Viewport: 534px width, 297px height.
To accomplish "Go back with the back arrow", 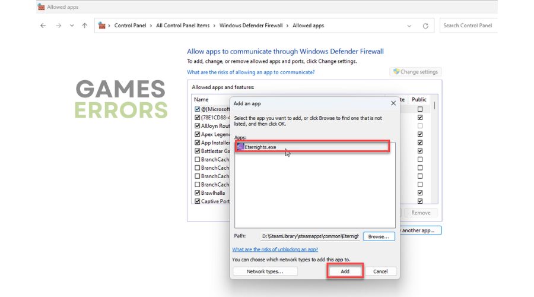I will (43, 26).
